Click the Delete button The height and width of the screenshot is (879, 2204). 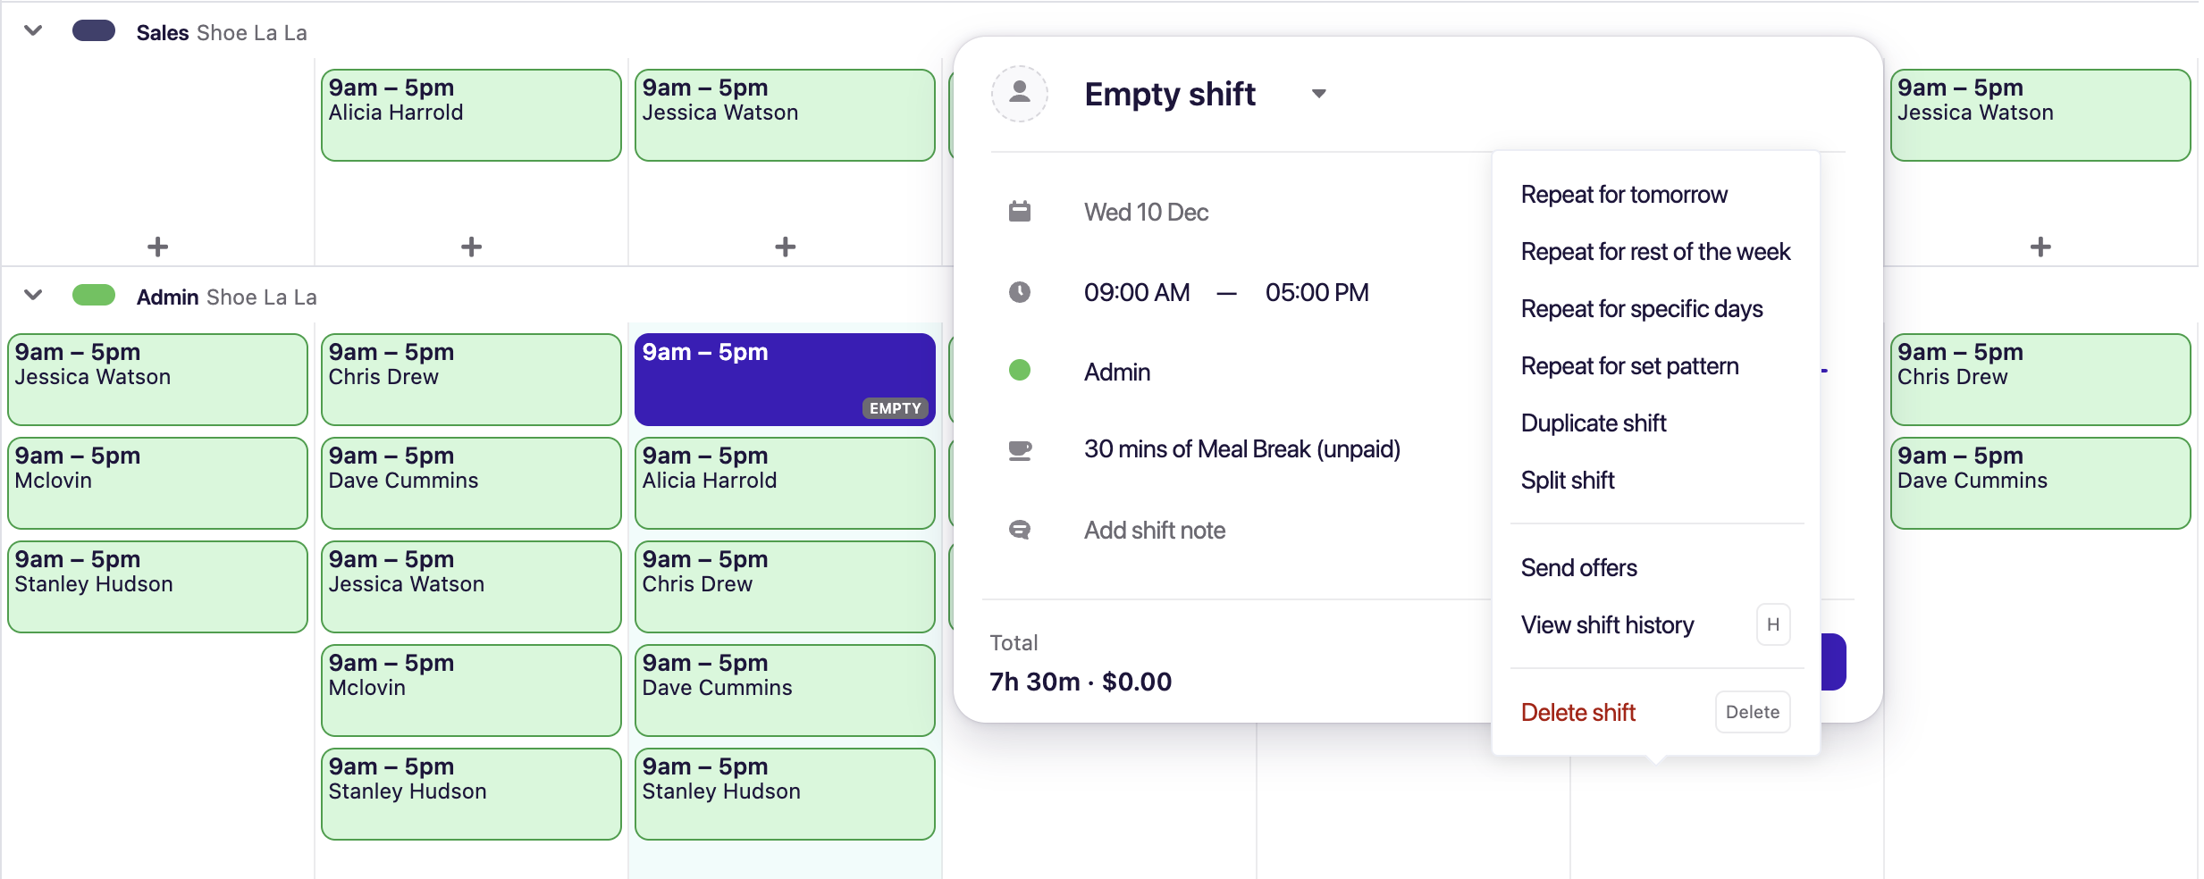click(x=1751, y=711)
